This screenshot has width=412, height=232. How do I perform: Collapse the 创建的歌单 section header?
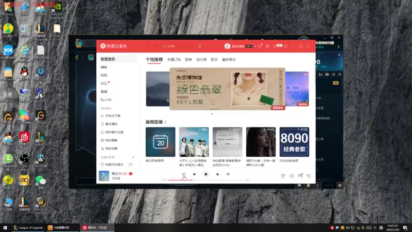point(109,157)
